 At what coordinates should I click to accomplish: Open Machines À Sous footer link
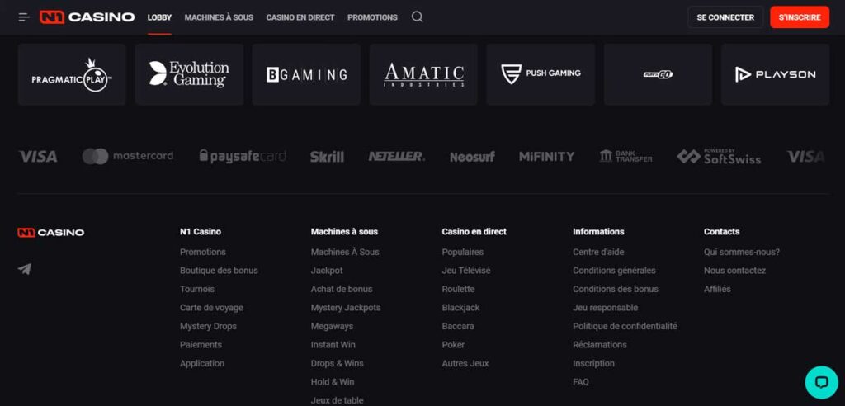[345, 252]
